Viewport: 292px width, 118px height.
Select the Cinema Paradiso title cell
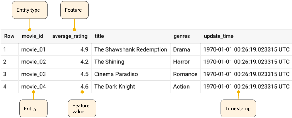pyautogui.click(x=116, y=74)
